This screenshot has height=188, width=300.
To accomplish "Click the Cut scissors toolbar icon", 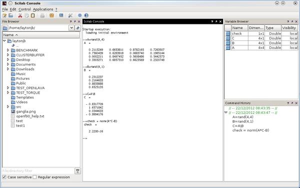I will tap(20, 15).
